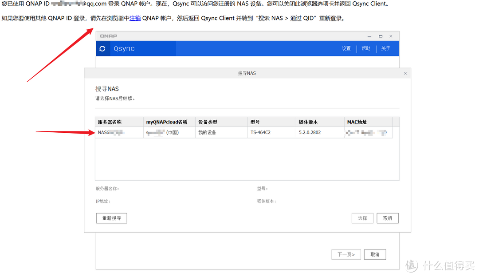Click the QNAP logo in the title bar

[108, 36]
